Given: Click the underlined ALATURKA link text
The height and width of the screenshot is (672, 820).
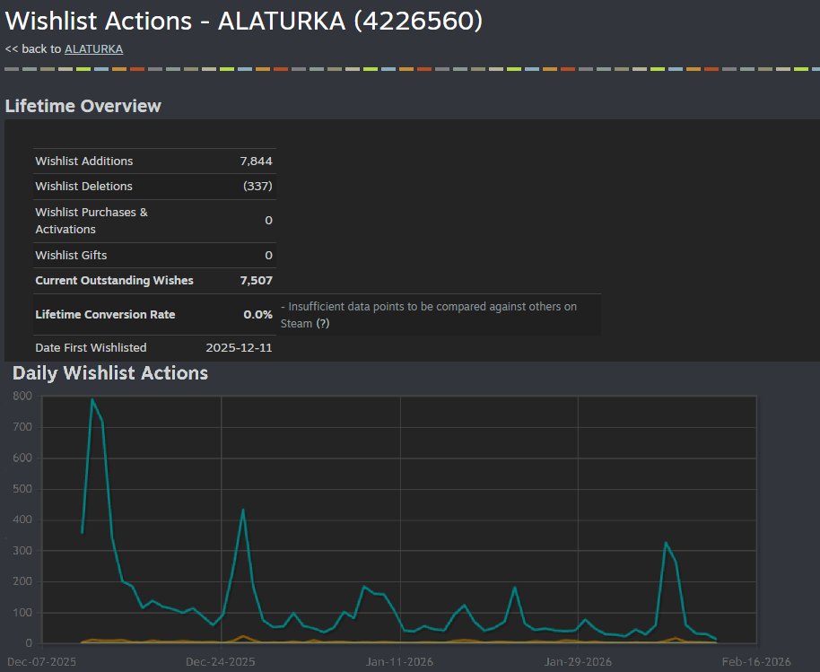Looking at the screenshot, I should tap(93, 49).
